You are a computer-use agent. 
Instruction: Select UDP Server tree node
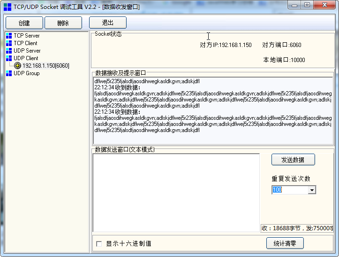pyautogui.click(x=27, y=51)
